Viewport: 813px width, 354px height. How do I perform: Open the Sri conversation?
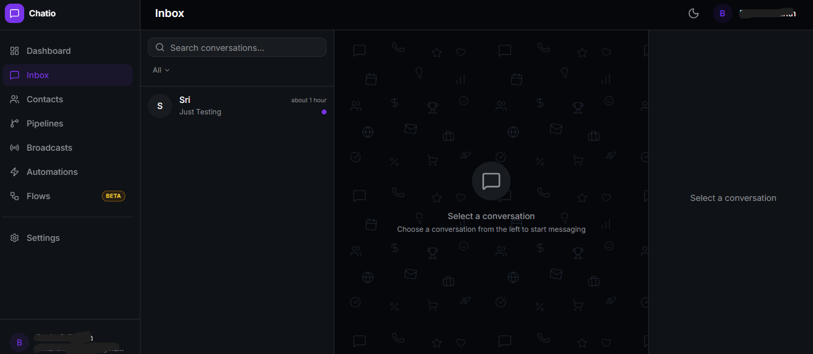click(x=237, y=106)
